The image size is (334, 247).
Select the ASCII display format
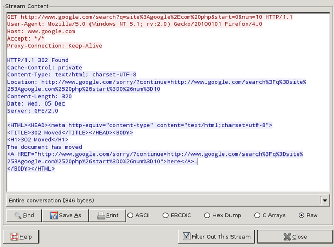(x=131, y=215)
